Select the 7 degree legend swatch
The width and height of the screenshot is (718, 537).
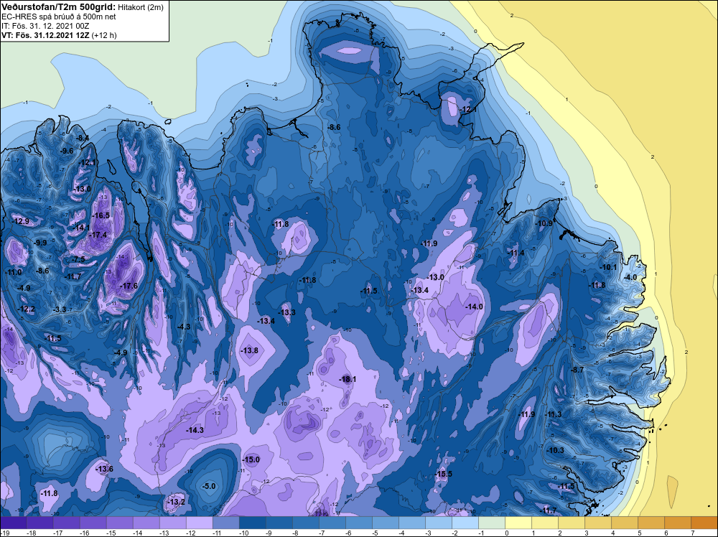point(704,523)
